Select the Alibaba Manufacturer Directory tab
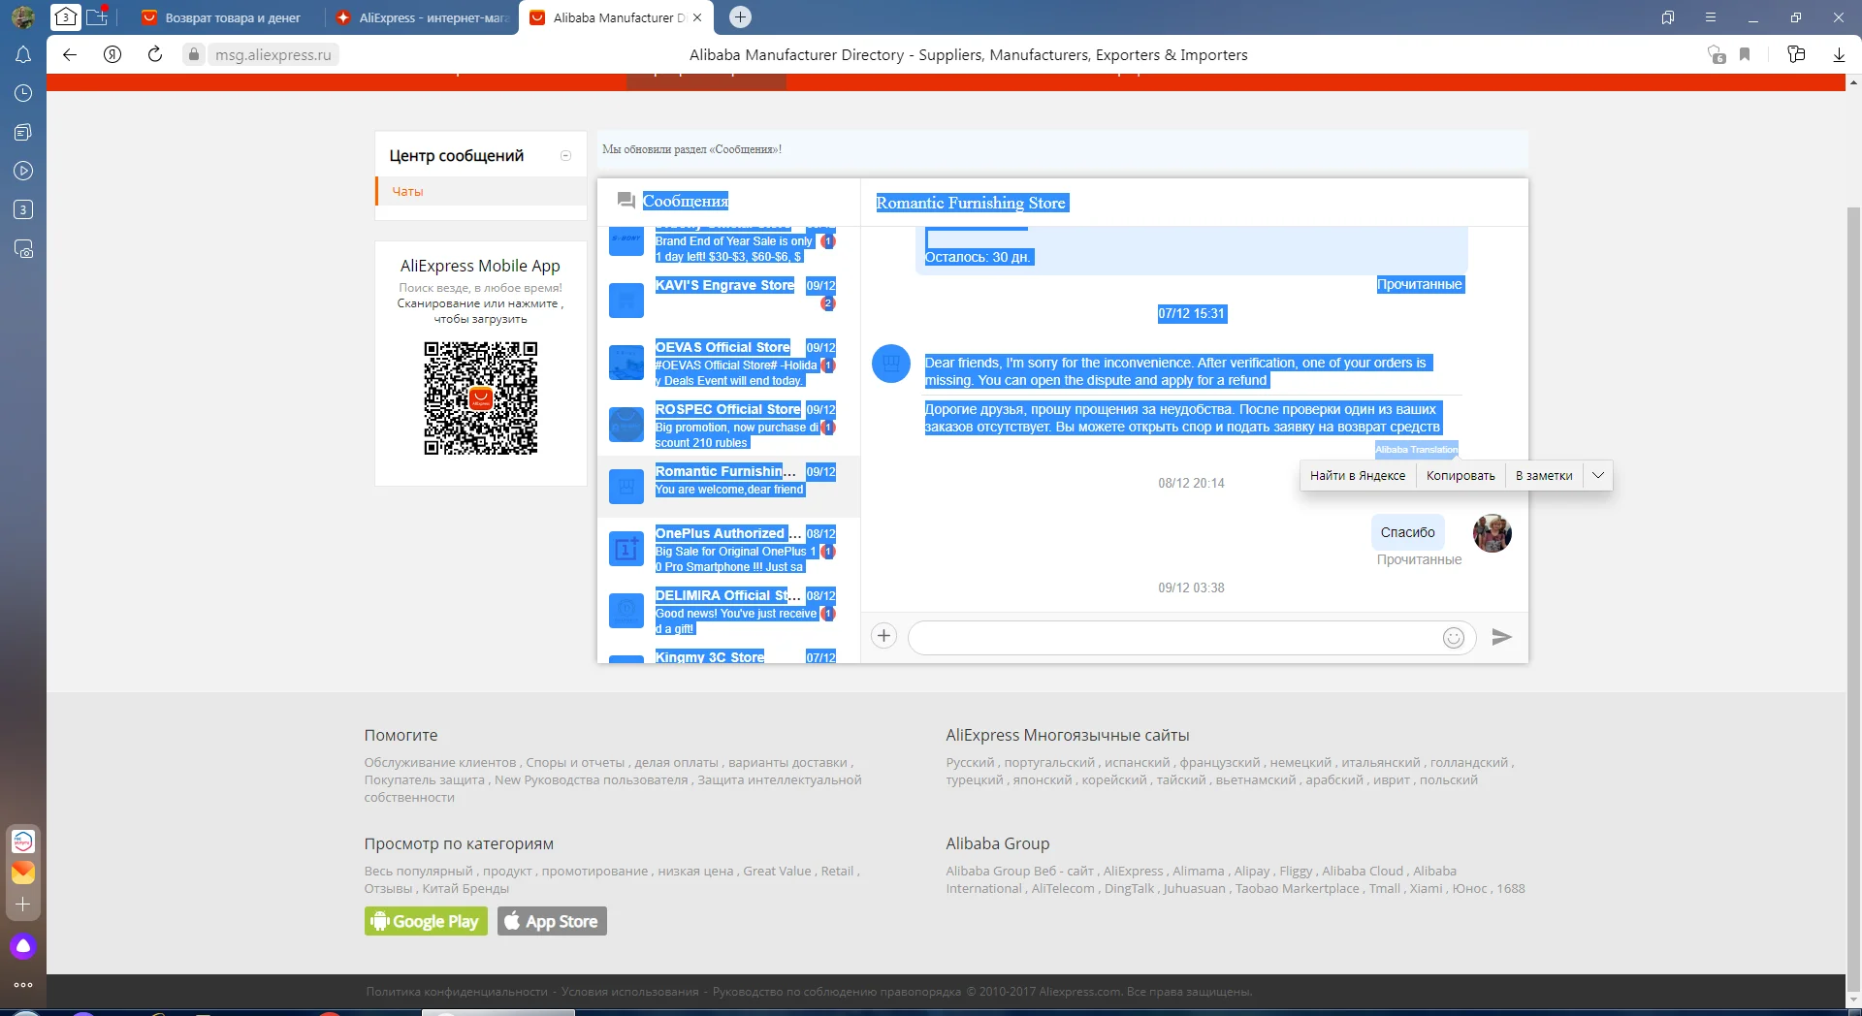1862x1016 pixels. tap(617, 17)
